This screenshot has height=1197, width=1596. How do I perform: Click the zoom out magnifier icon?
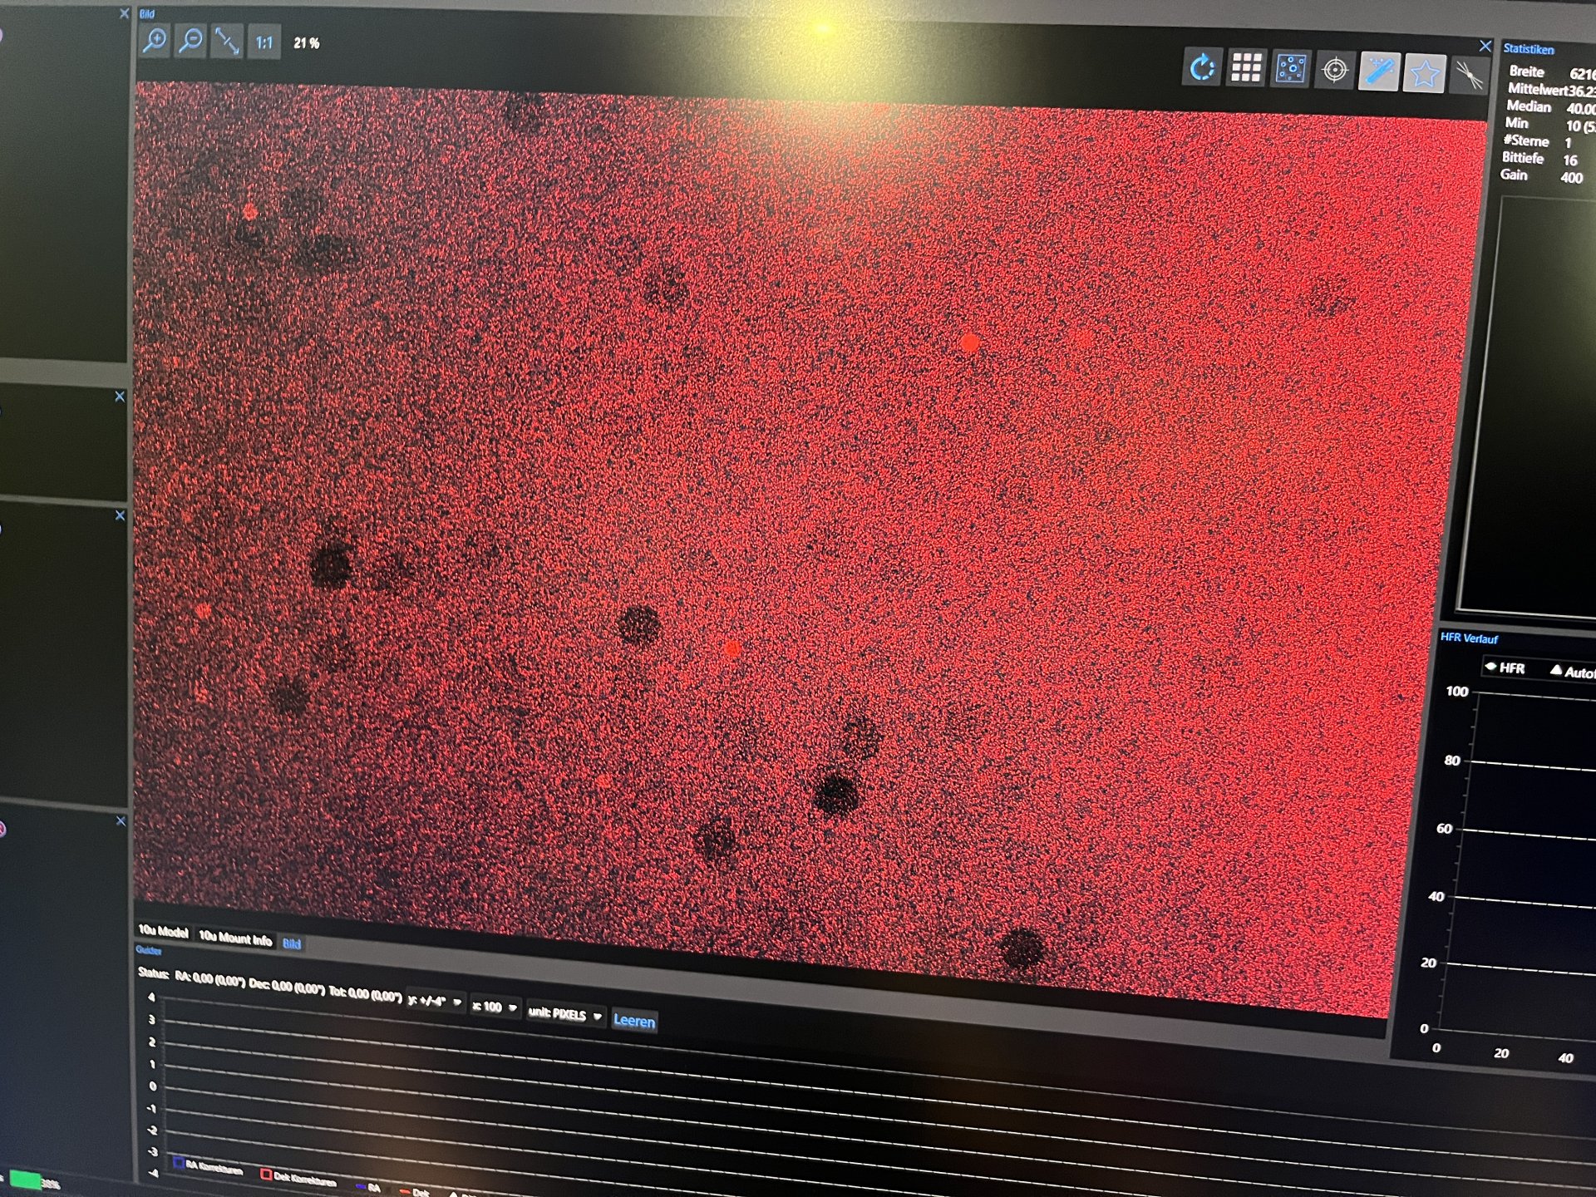click(191, 41)
